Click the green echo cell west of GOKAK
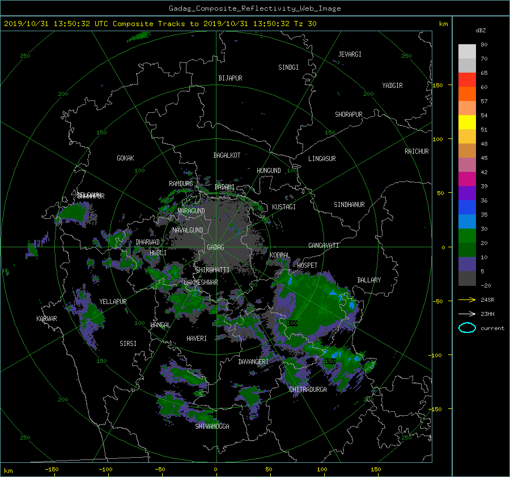The height and width of the screenshot is (477, 510). [x=74, y=212]
